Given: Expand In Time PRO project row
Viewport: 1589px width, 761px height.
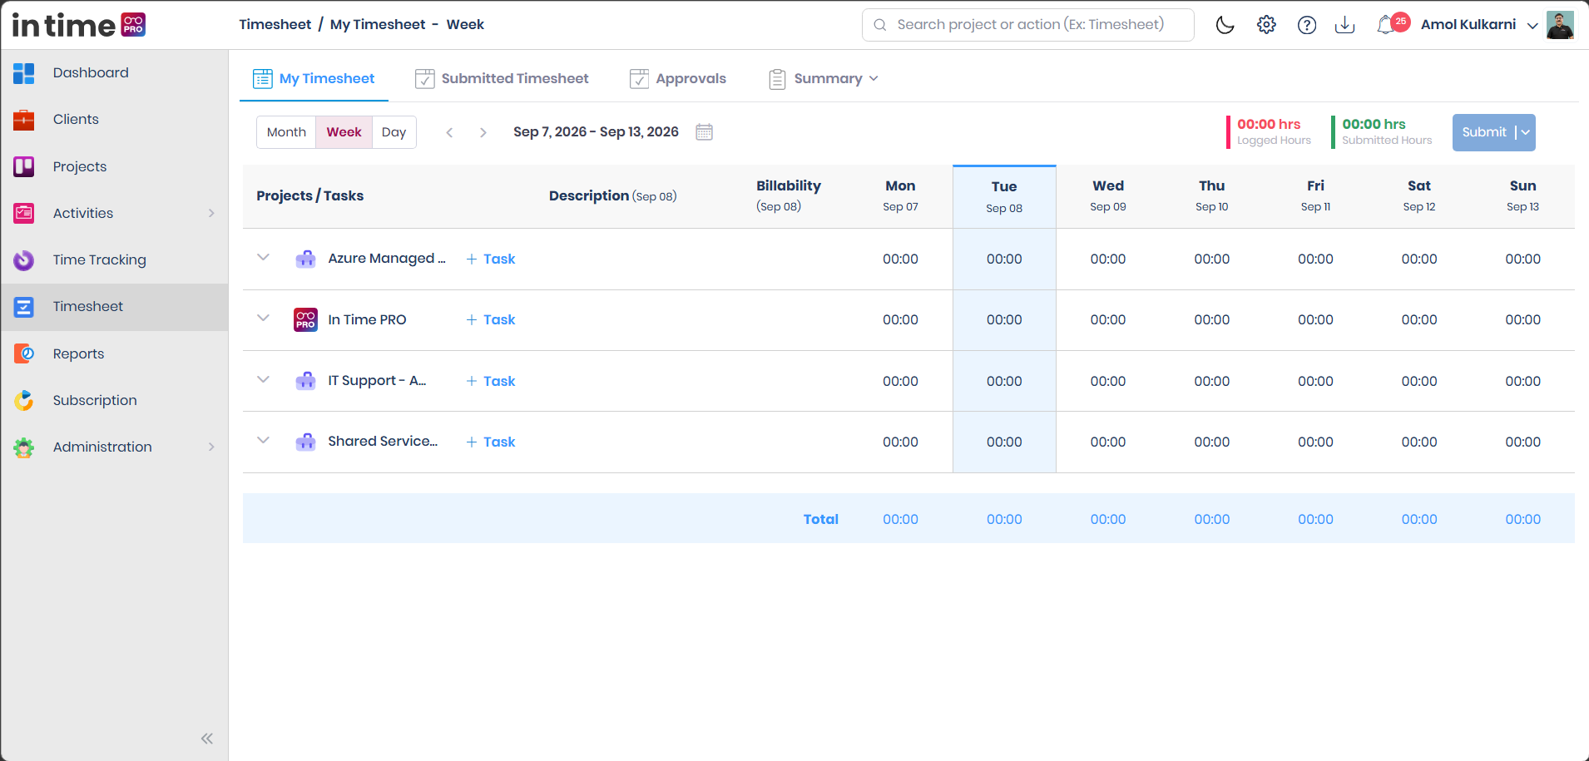Looking at the screenshot, I should [263, 319].
